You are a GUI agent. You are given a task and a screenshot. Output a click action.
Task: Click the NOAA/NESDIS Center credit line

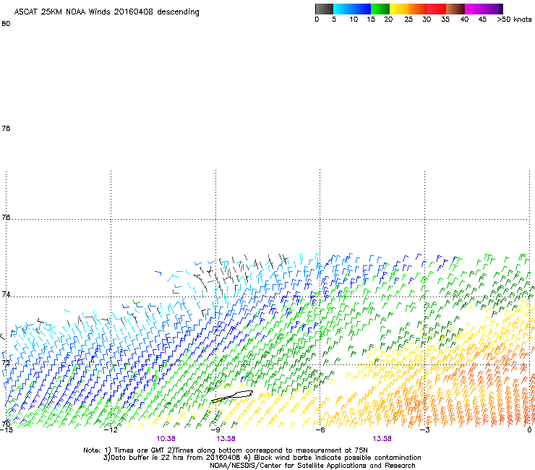(312, 466)
